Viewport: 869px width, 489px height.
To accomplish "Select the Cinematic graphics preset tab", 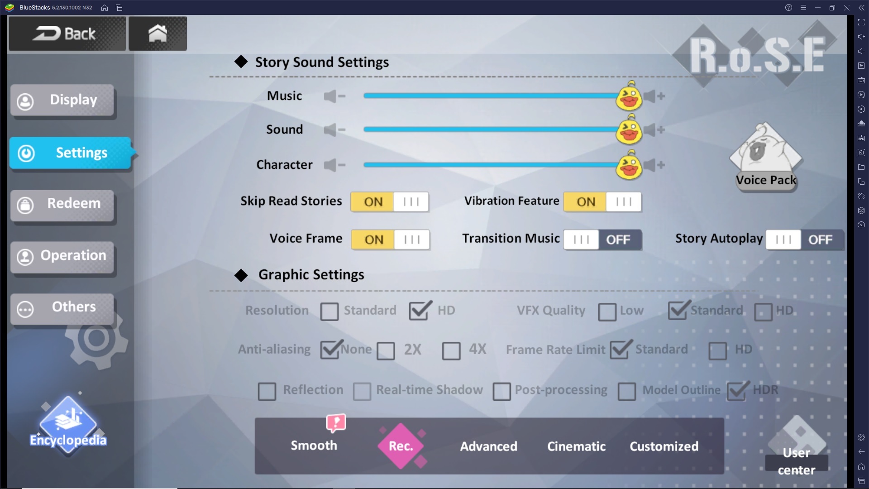I will click(576, 446).
